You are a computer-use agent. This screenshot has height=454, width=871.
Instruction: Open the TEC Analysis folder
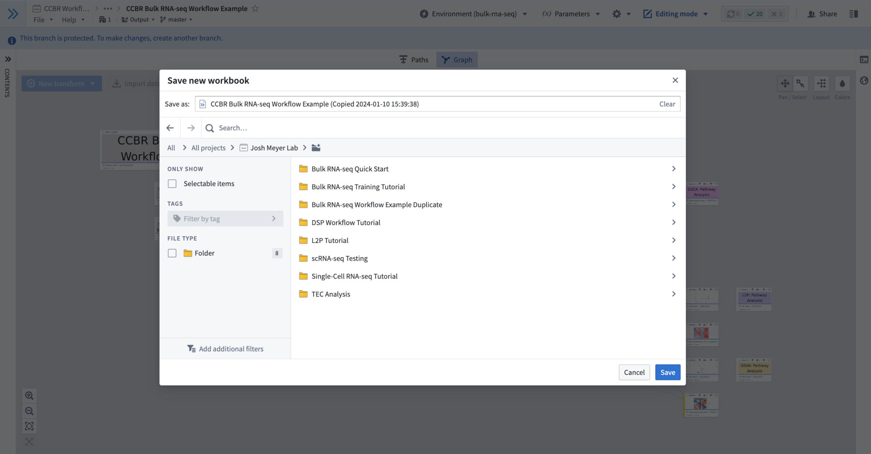click(331, 294)
